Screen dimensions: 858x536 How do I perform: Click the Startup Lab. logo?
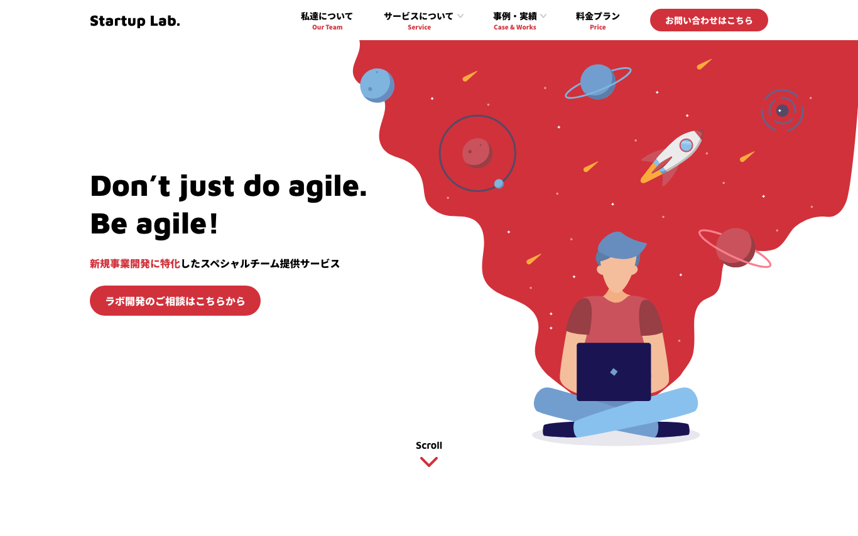(135, 21)
